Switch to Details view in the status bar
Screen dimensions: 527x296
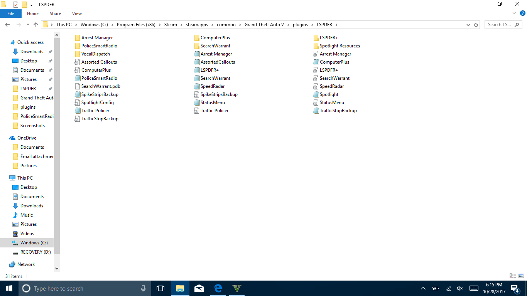tap(513, 276)
